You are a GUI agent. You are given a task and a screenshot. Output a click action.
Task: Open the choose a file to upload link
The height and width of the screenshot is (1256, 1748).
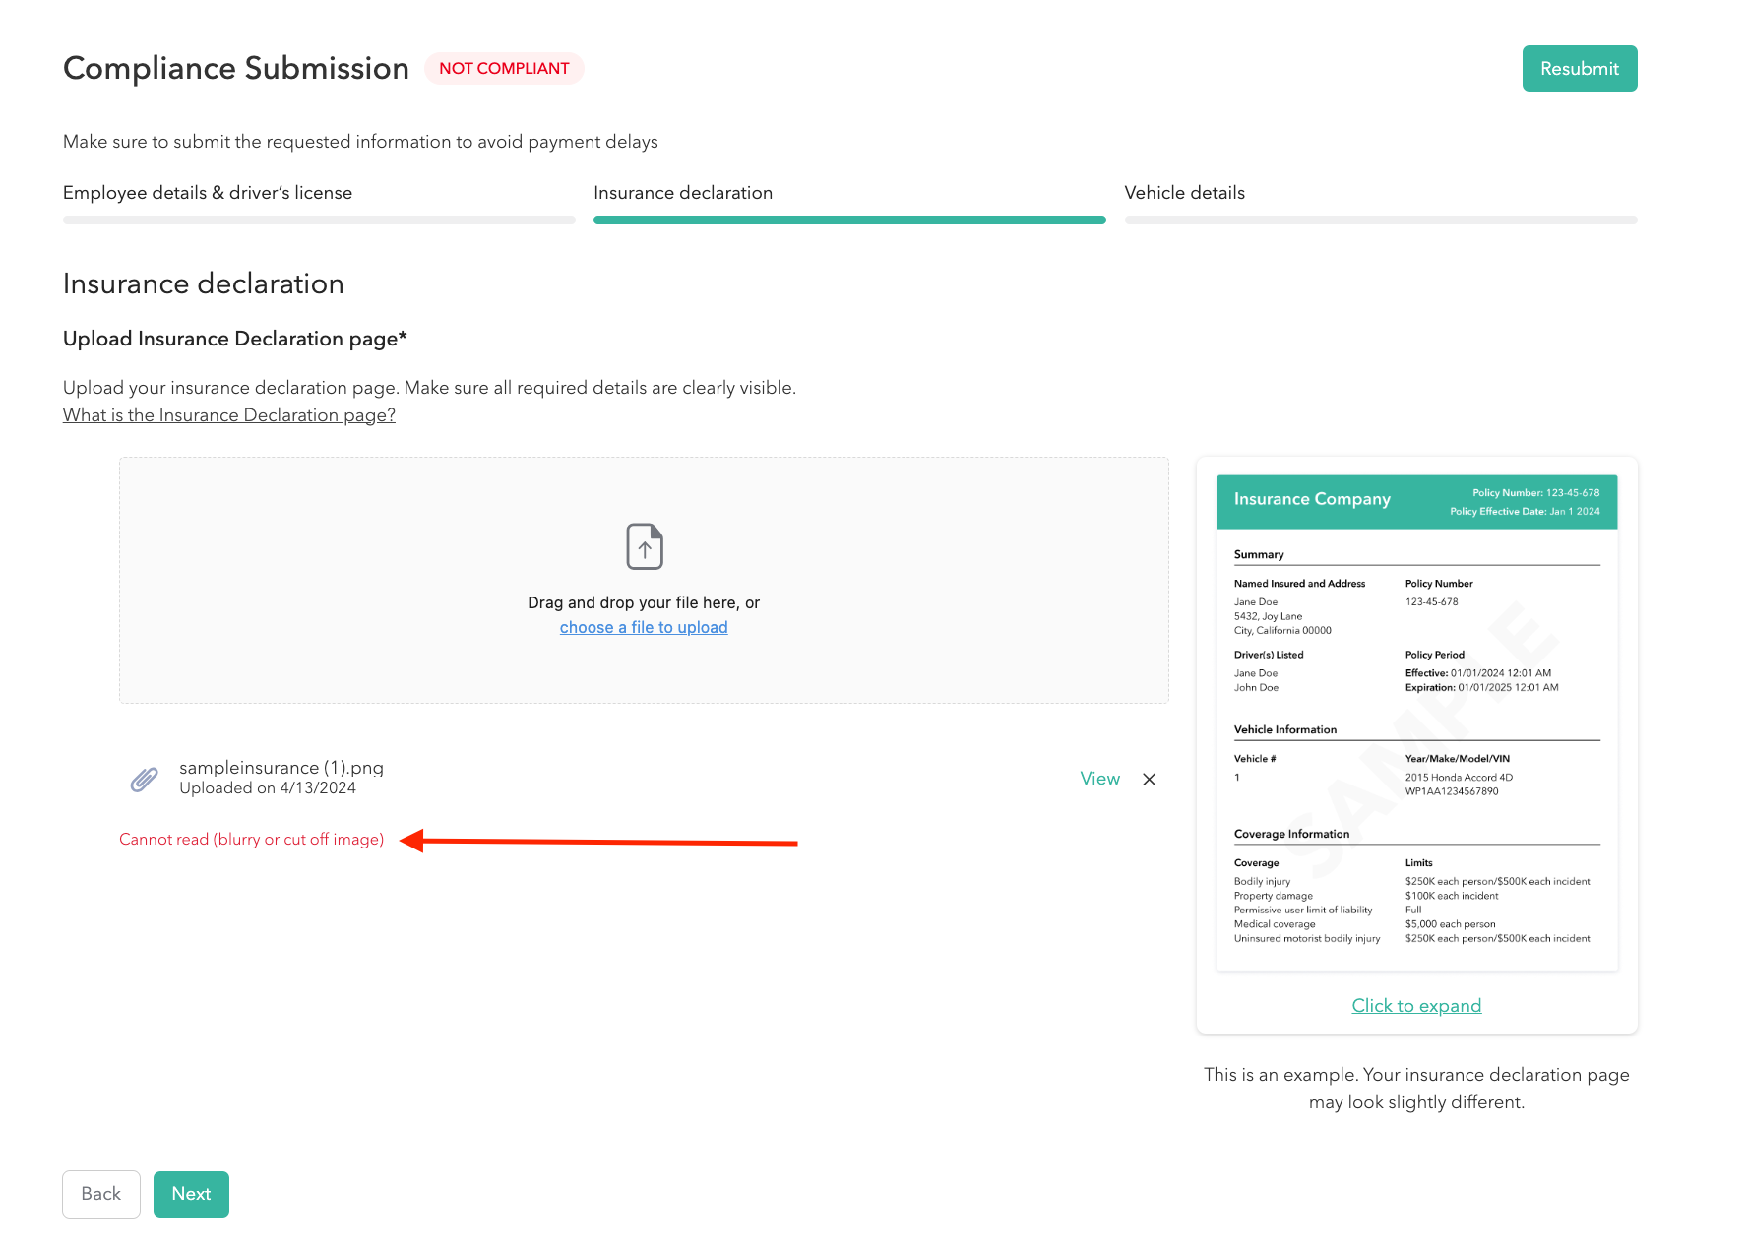point(644,628)
